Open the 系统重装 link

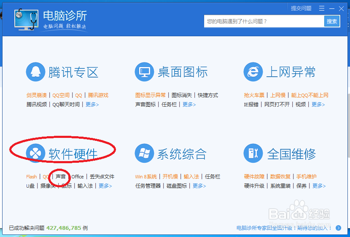tap(280, 186)
